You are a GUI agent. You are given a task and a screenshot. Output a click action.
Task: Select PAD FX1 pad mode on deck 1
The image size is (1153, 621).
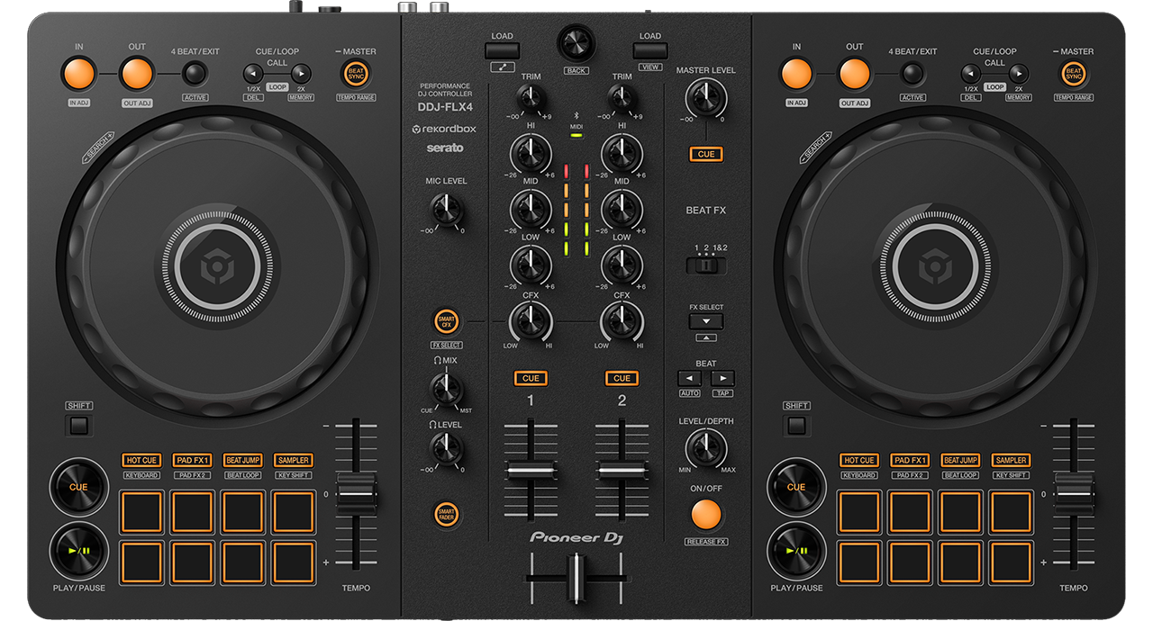point(192,460)
